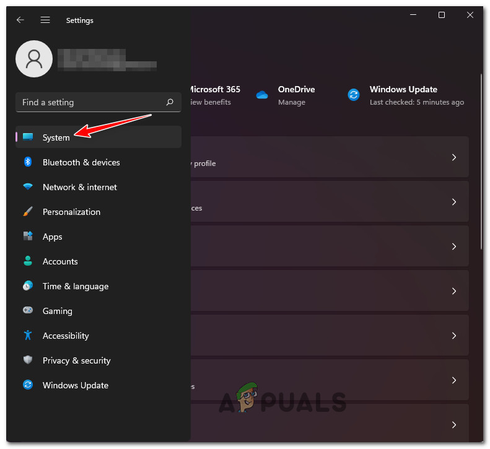The width and height of the screenshot is (490, 449).
Task: Click the Bluetooth icon in the sidebar
Action: (x=28, y=162)
